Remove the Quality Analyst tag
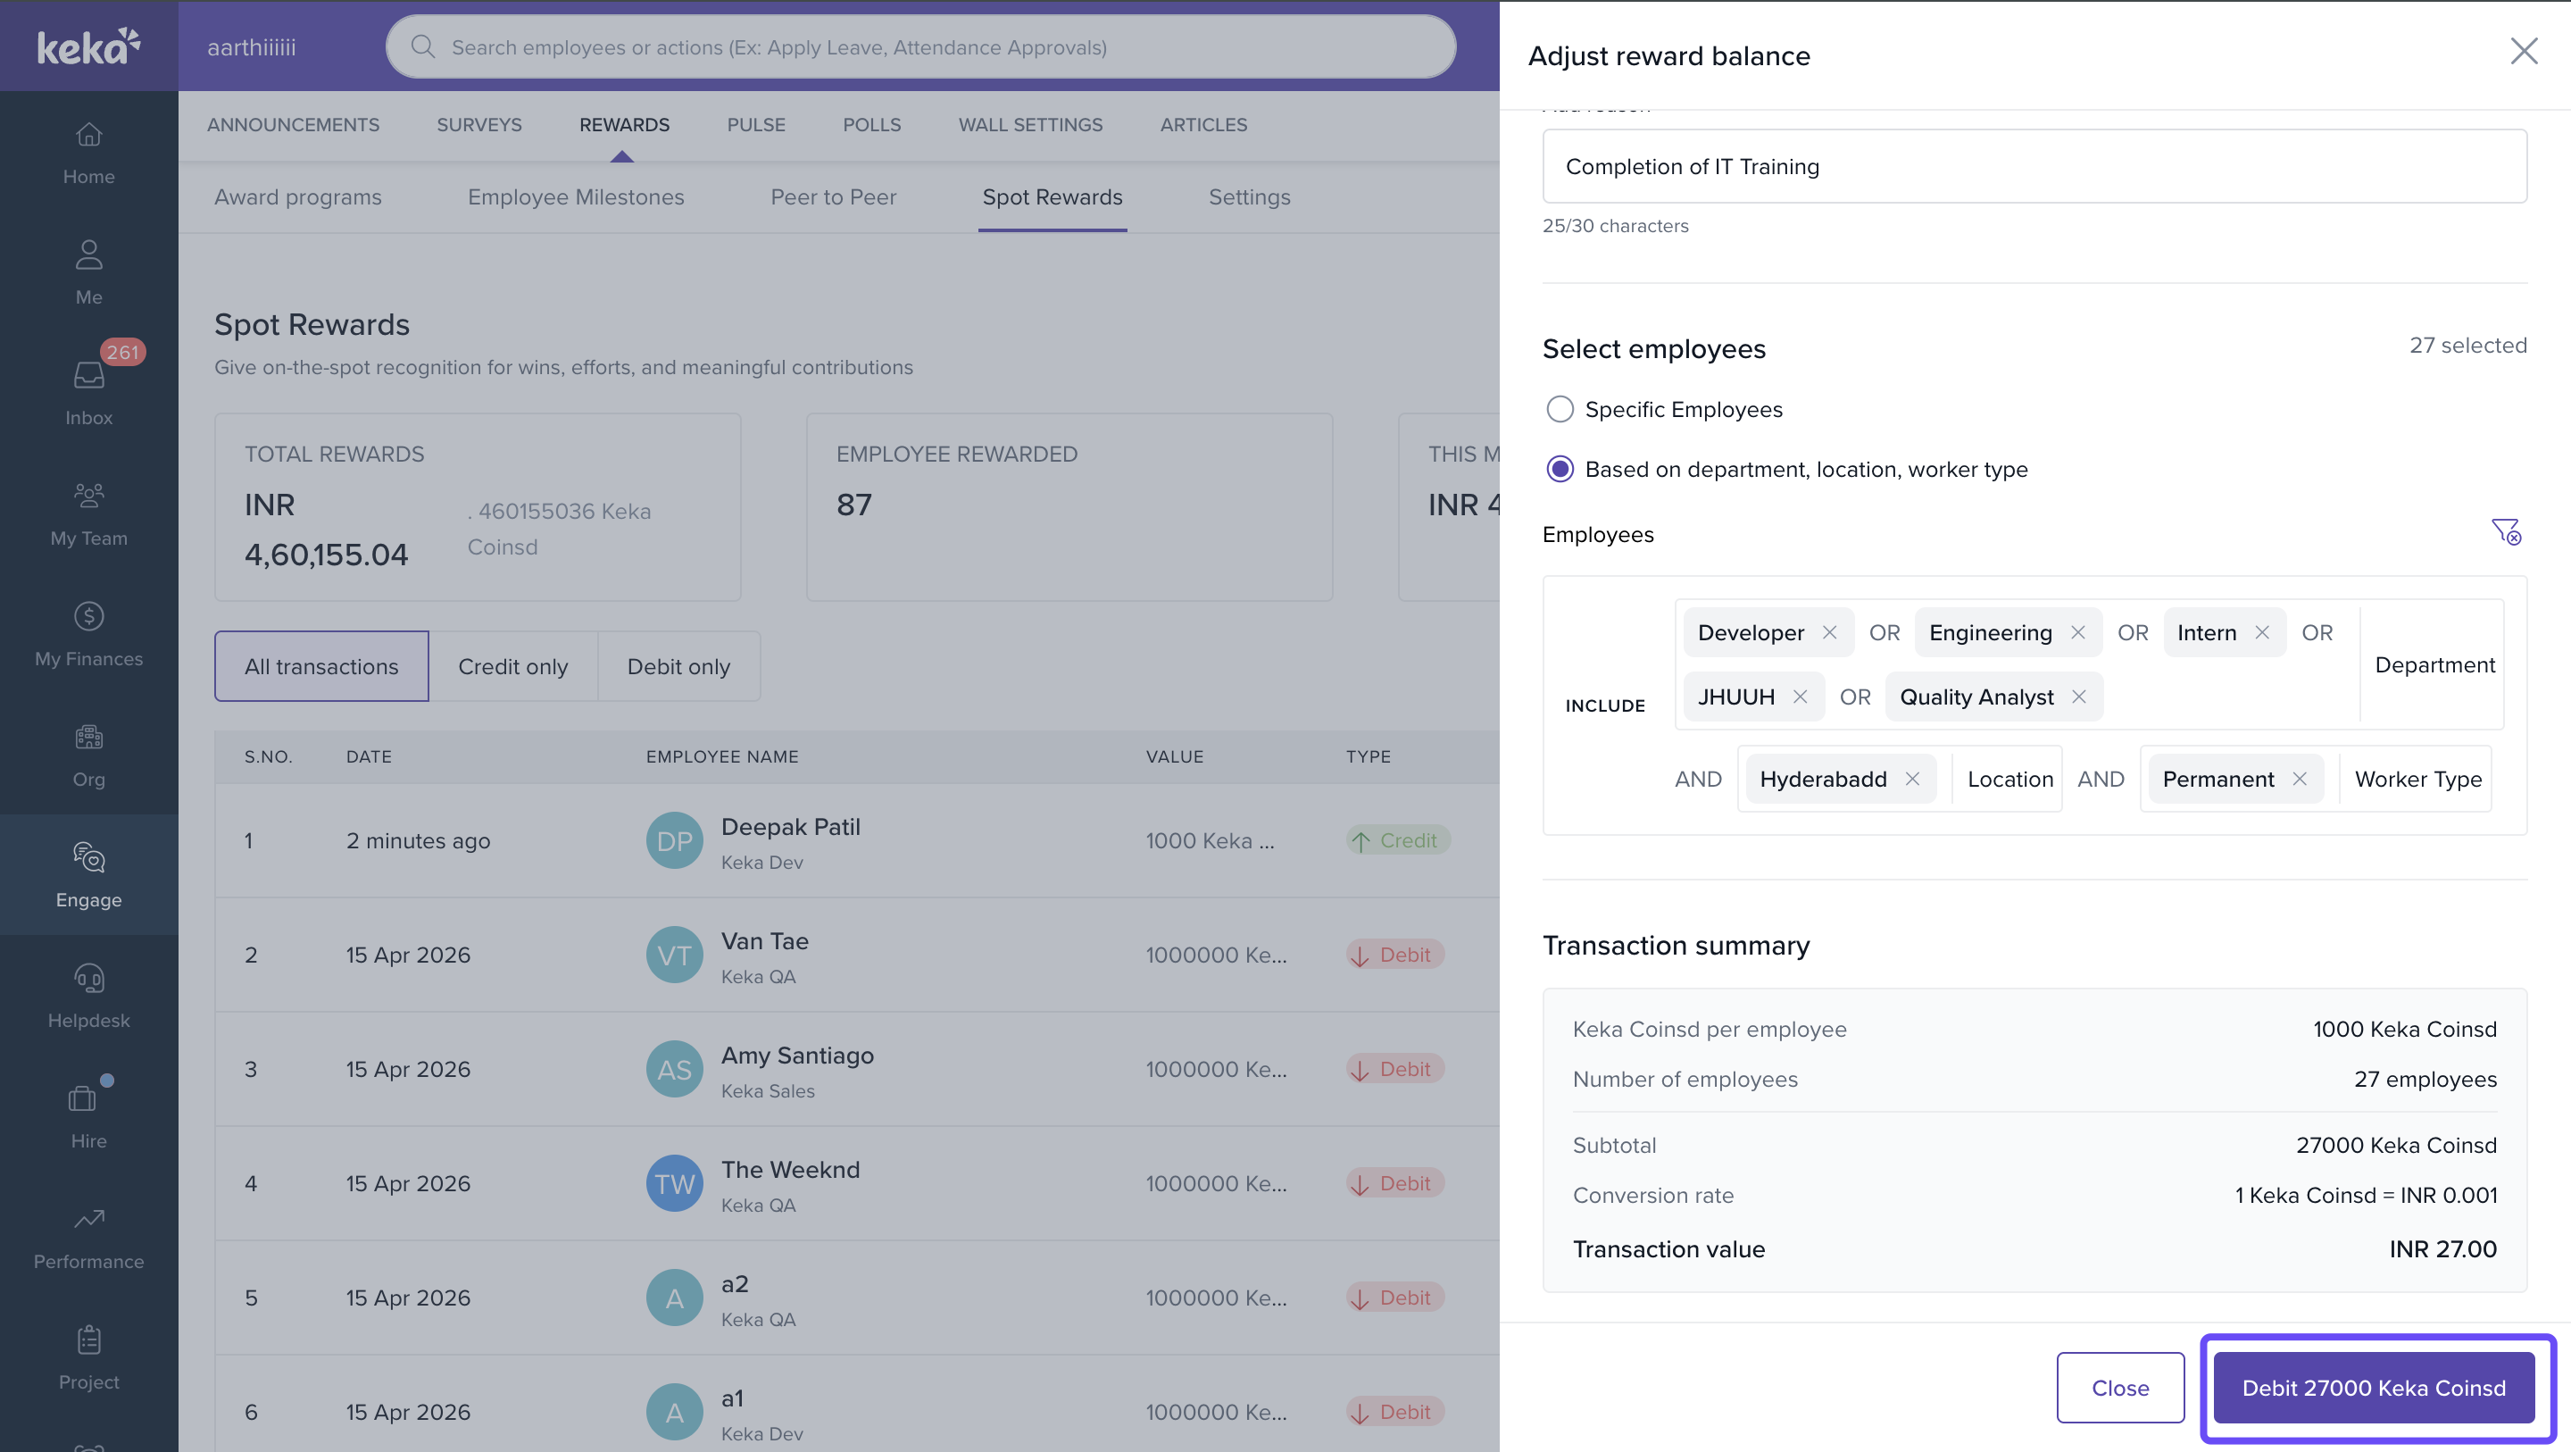The height and width of the screenshot is (1452, 2571). (x=2079, y=697)
